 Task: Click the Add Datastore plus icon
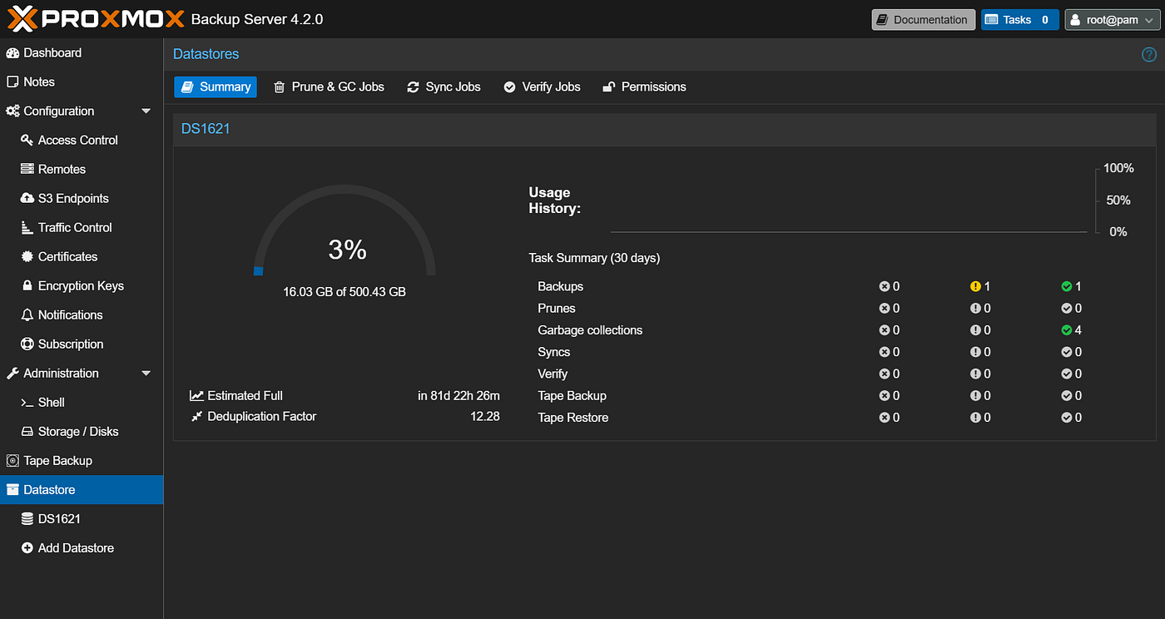click(27, 548)
